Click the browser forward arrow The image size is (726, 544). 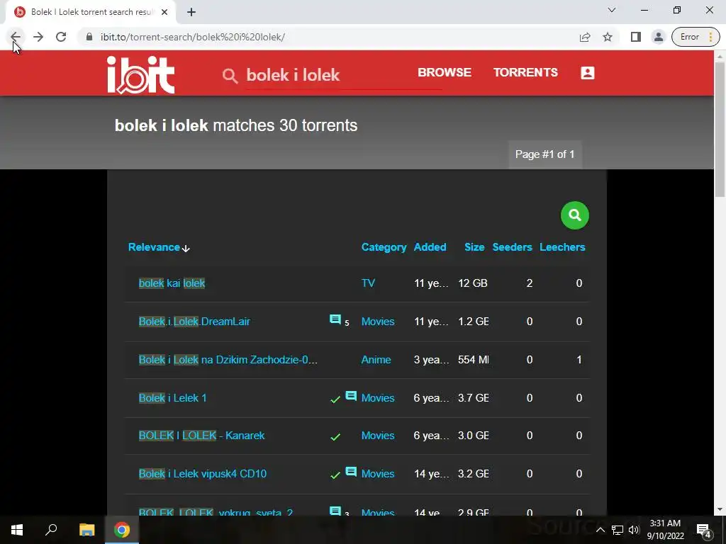pos(38,37)
